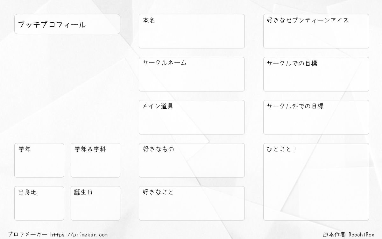Screen dimensions: 382x239
Task: Click the 好きなもの box
Action: click(192, 160)
